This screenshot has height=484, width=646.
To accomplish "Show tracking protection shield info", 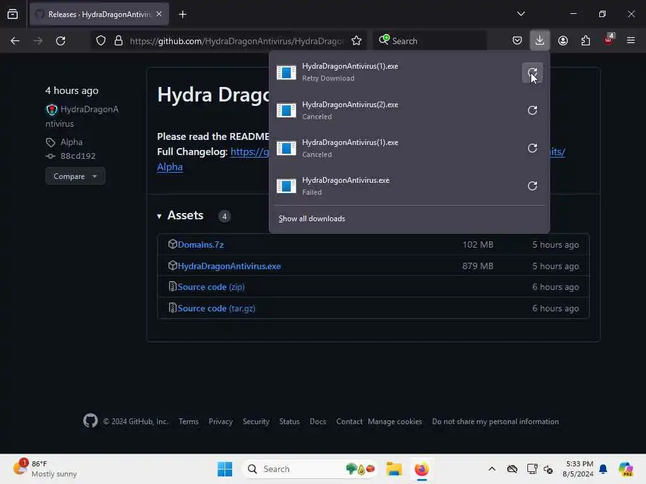I will [x=100, y=41].
